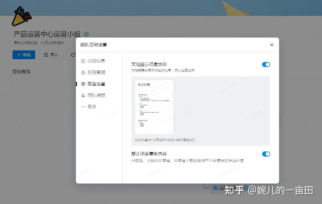
Task: Close the 团队空间设置 dialog
Action: (272, 45)
